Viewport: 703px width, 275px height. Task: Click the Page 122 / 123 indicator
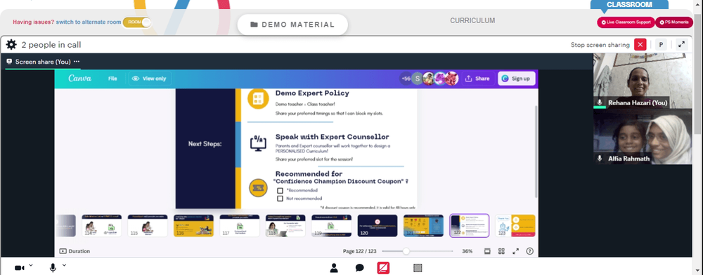(x=360, y=251)
